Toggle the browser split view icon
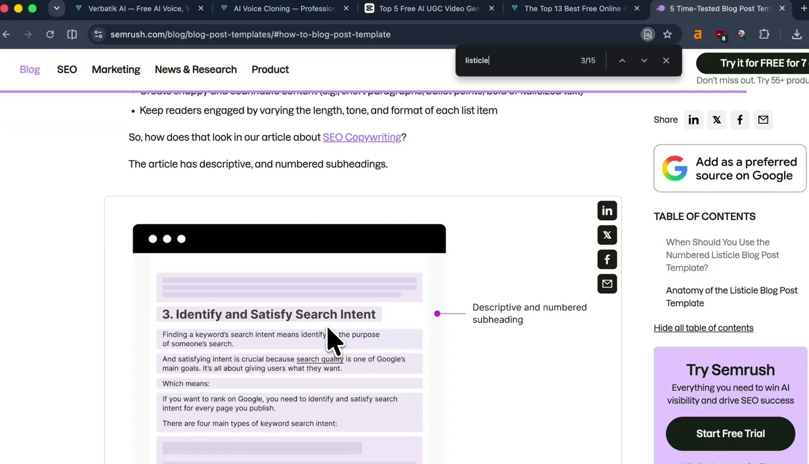 [72, 34]
